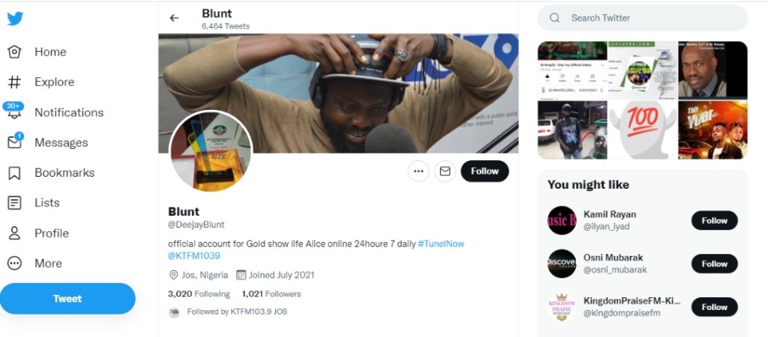Viewport: 768px width, 337px height.
Task: View the 1,021 Followers list
Action: (271, 294)
